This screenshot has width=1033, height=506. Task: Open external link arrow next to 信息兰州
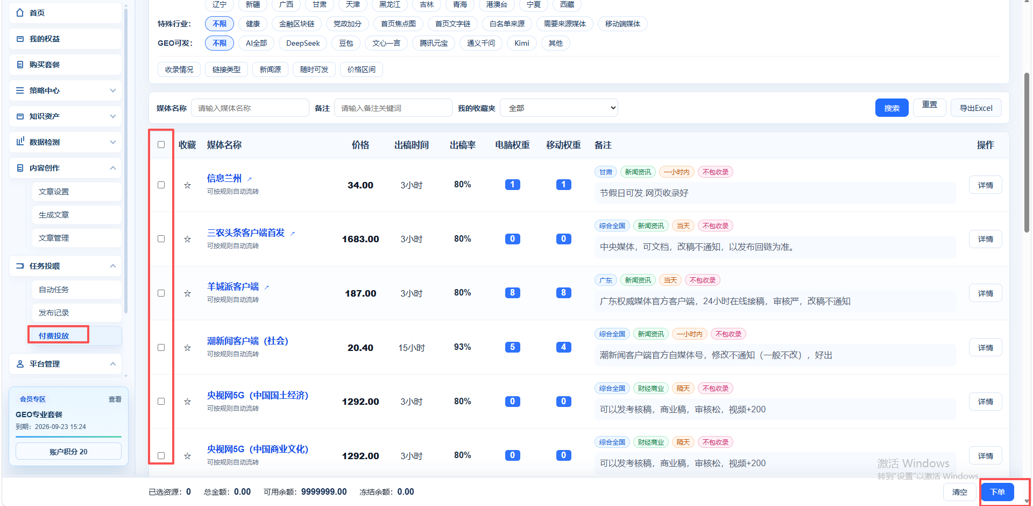[249, 179]
